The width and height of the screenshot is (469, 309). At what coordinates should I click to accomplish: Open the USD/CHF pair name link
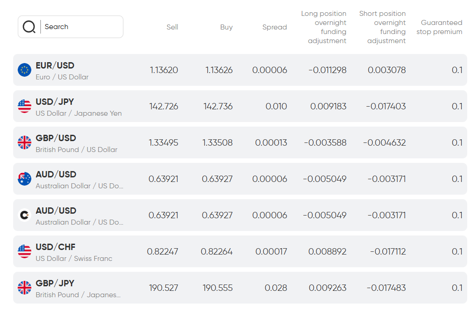pyautogui.click(x=55, y=247)
